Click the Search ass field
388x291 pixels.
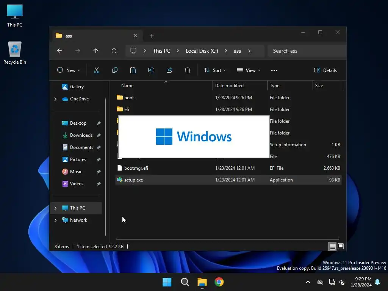pyautogui.click(x=307, y=51)
